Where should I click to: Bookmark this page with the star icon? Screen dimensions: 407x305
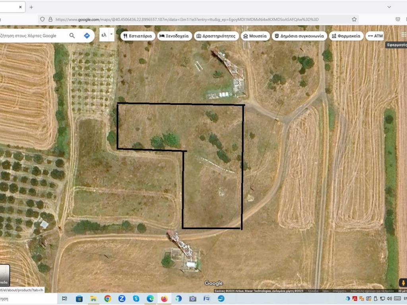pos(354,19)
